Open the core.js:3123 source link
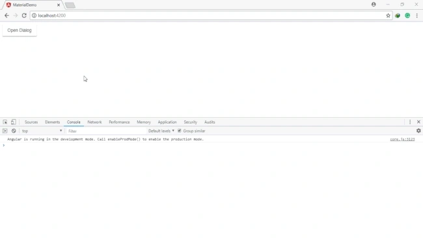This screenshot has width=423, height=238. point(402,139)
